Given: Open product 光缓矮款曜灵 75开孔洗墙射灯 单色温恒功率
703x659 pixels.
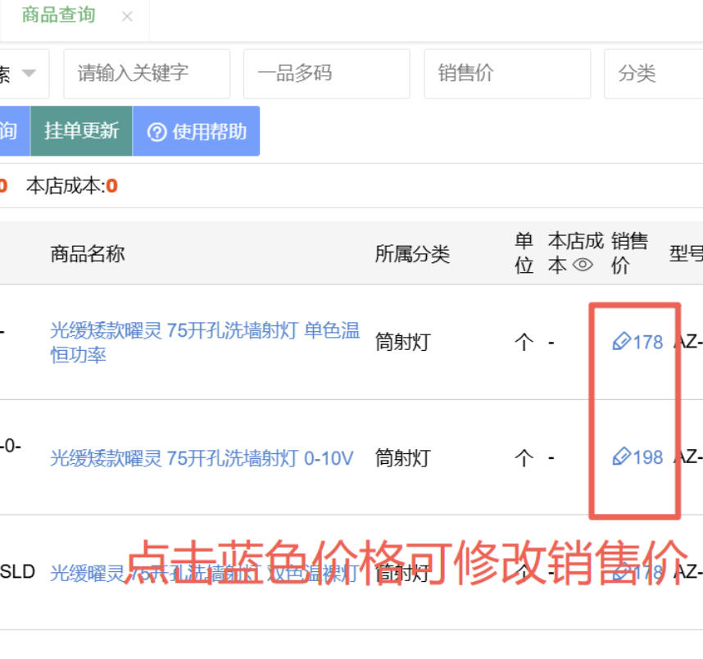Looking at the screenshot, I should click(204, 342).
